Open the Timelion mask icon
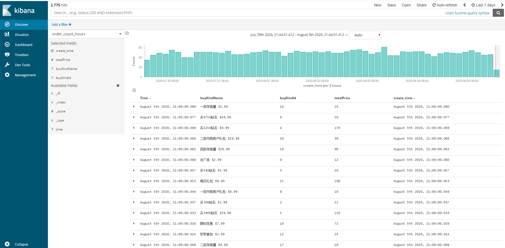Viewport: 505px width, 248px height. click(x=7, y=54)
